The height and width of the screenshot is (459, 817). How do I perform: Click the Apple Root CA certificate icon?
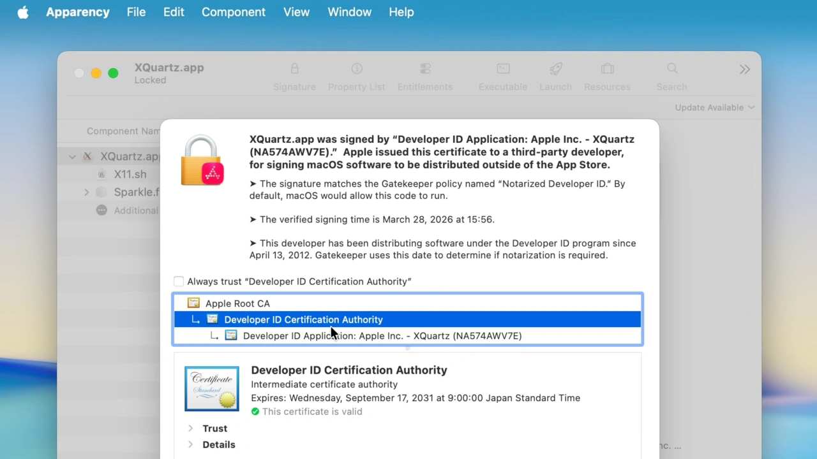193,303
